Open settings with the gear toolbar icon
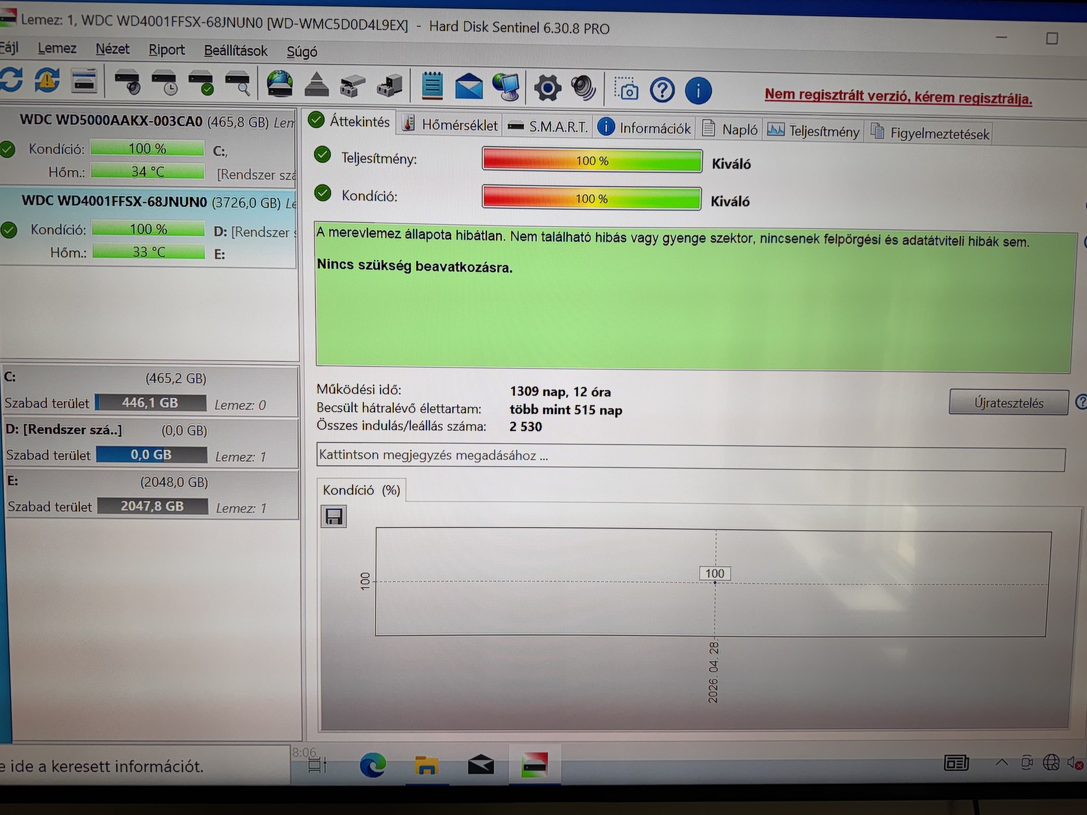The width and height of the screenshot is (1087, 815). pyautogui.click(x=547, y=88)
